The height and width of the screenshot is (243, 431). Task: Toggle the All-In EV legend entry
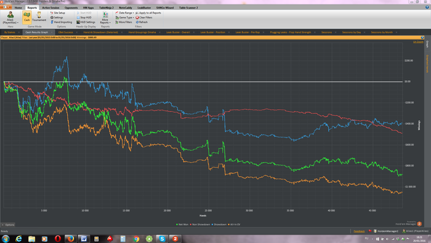coord(234,224)
